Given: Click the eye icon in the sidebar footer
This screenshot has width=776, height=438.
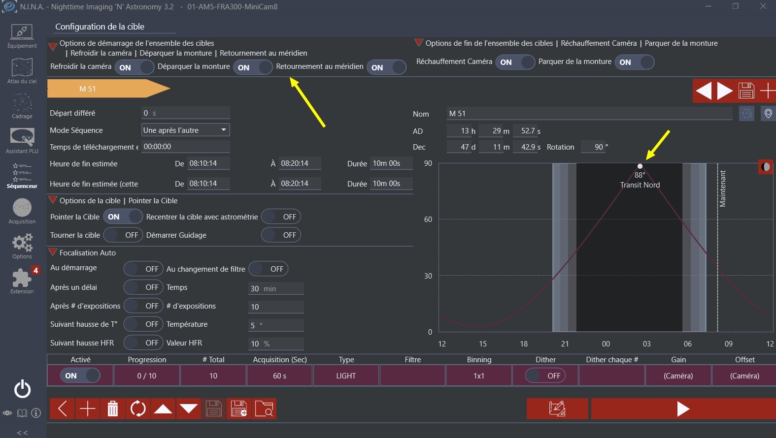Looking at the screenshot, I should pos(7,413).
